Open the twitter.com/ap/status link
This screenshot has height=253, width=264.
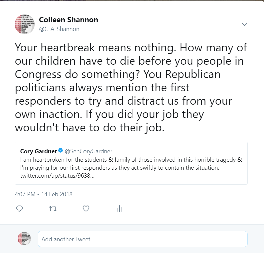57,175
